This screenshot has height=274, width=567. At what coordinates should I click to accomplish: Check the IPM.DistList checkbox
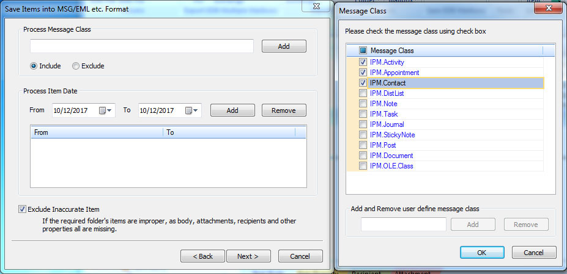coord(363,93)
